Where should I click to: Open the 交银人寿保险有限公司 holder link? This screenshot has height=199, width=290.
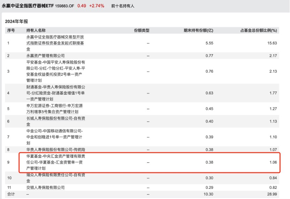(46, 187)
